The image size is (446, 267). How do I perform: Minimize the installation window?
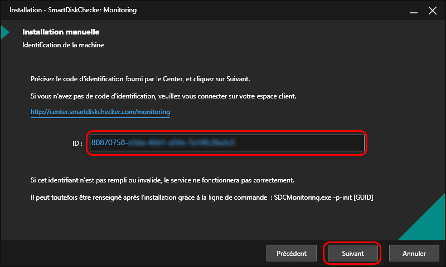414,11
